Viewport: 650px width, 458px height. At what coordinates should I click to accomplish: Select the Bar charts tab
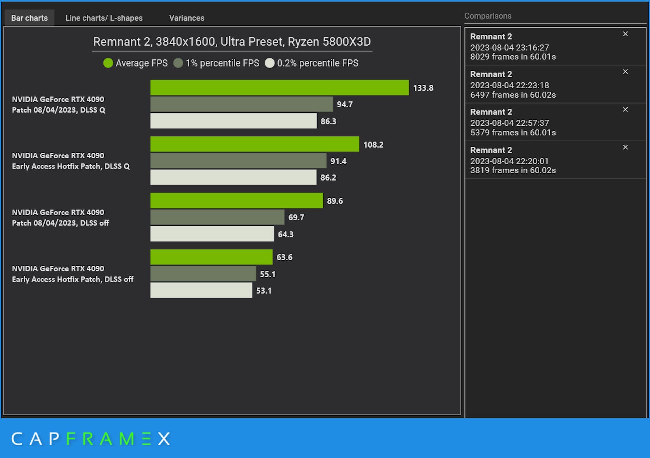point(29,18)
